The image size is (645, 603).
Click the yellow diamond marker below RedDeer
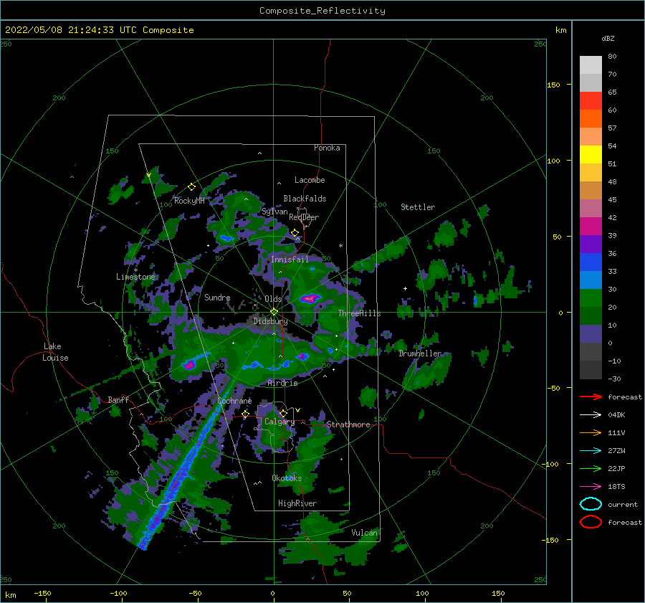pyautogui.click(x=295, y=233)
